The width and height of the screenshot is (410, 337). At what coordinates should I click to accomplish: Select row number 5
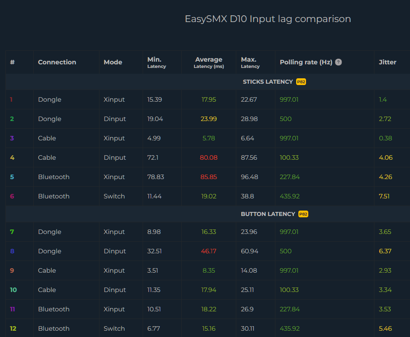[12, 177]
